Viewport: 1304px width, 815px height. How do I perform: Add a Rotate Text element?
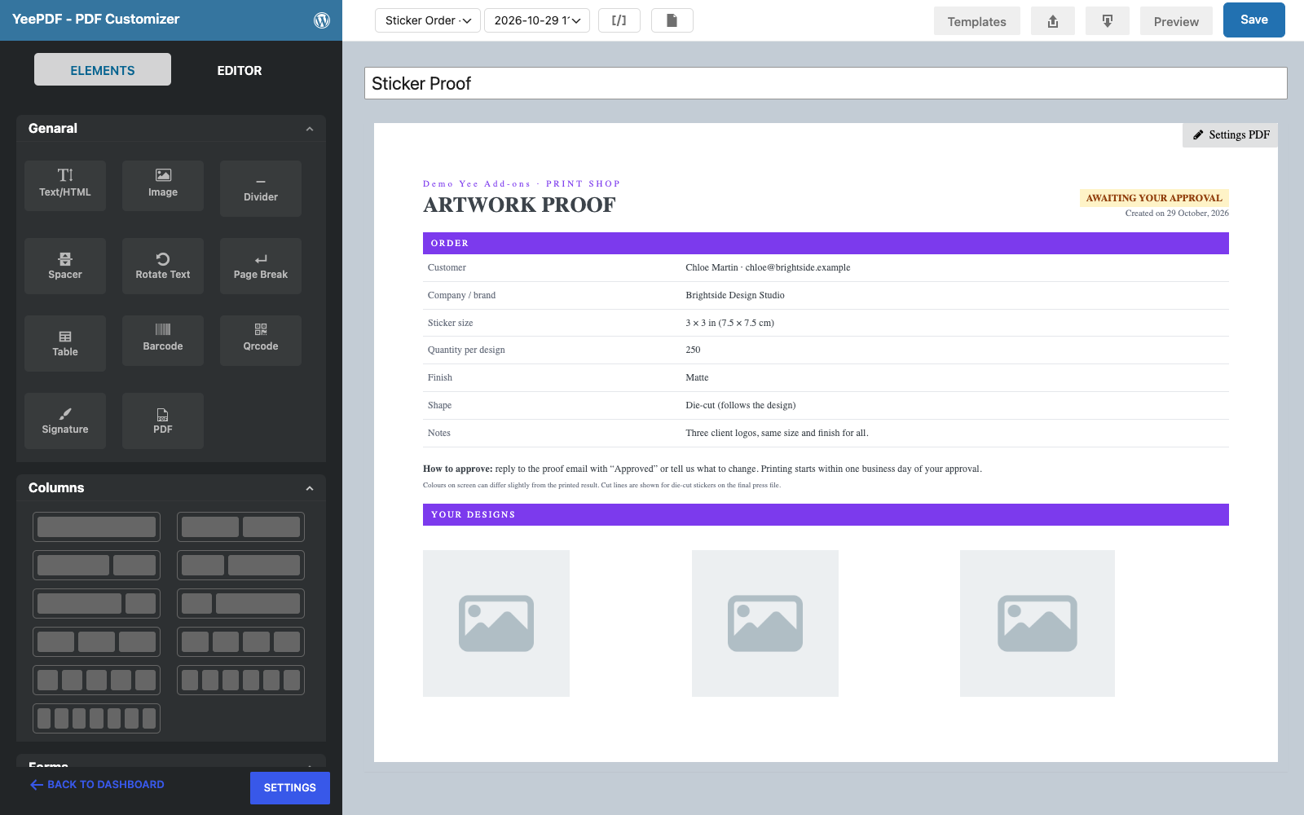click(163, 266)
